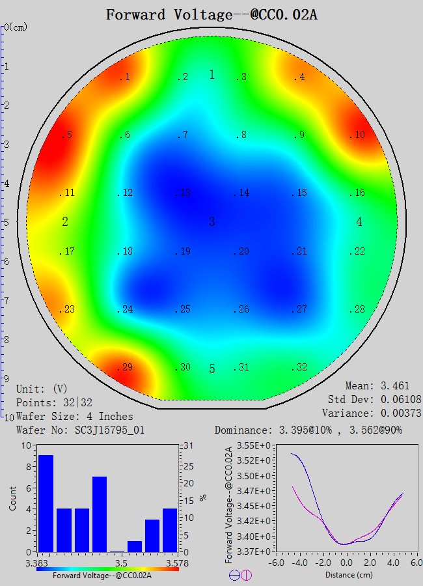Click measurement point 13 in the blue center

click(183, 193)
